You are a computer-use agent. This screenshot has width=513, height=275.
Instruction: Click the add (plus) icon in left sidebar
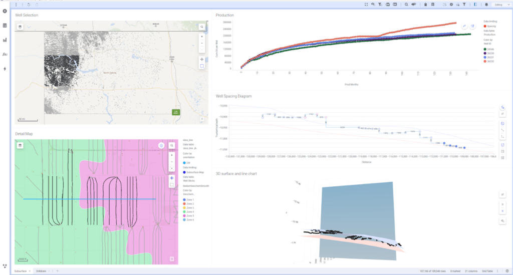(x=5, y=11)
